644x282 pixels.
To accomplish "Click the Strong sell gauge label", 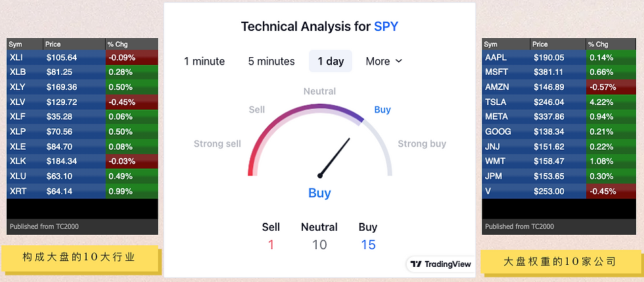I will click(x=218, y=144).
